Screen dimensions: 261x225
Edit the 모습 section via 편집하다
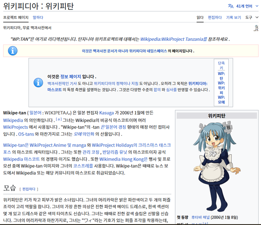(x=29, y=189)
